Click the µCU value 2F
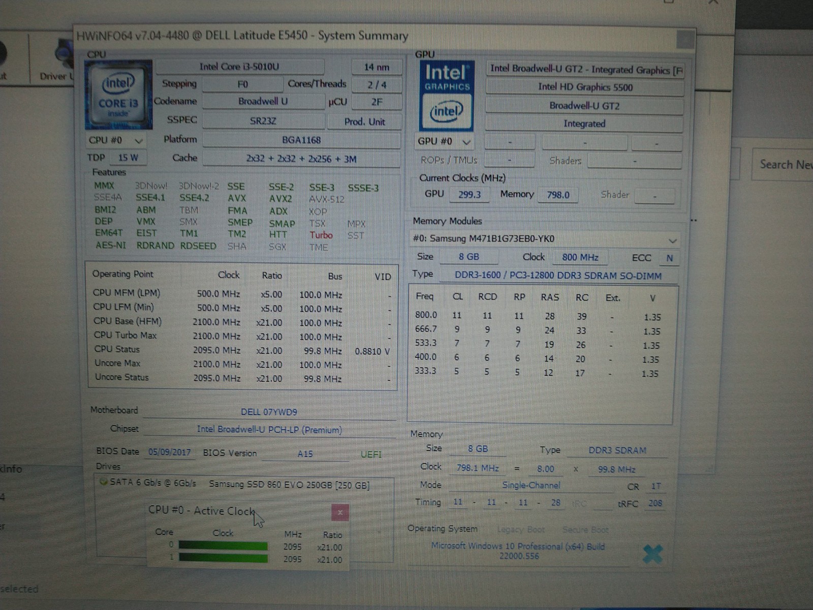This screenshot has width=813, height=610. pyautogui.click(x=377, y=102)
